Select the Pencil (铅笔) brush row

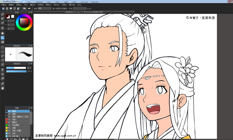click(x=18, y=111)
